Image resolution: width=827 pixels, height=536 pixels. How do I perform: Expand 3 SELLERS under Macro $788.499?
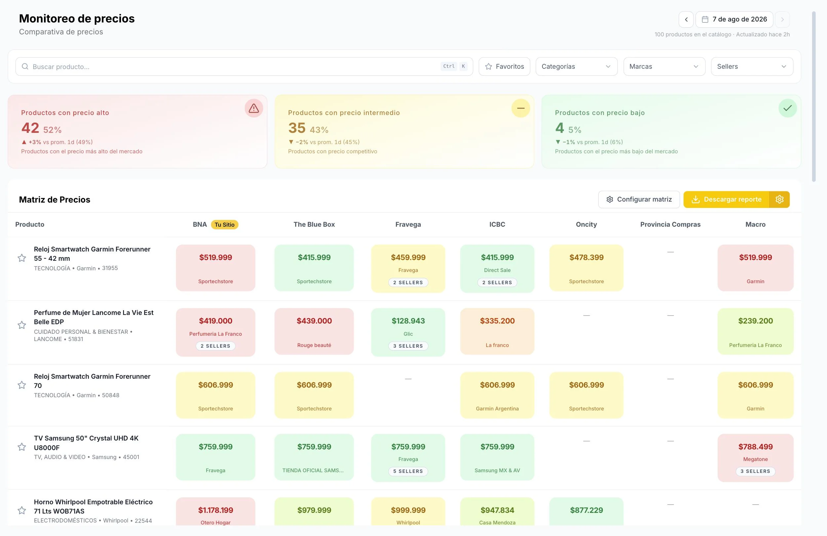coord(755,471)
